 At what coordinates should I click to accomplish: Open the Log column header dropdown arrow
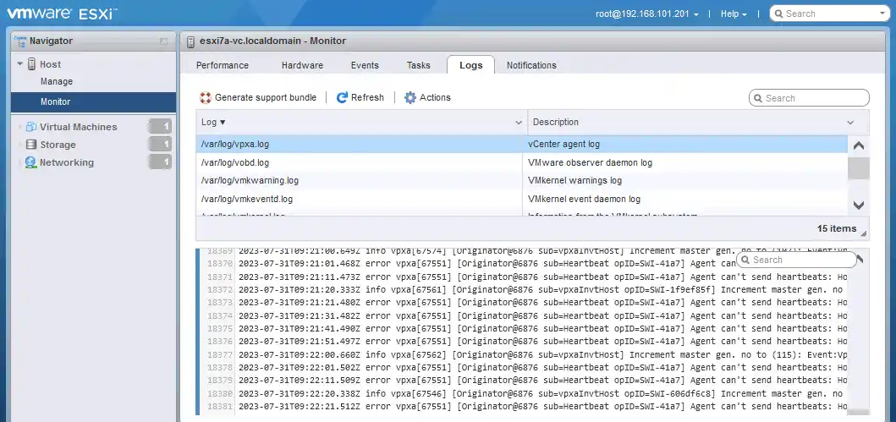(x=519, y=123)
